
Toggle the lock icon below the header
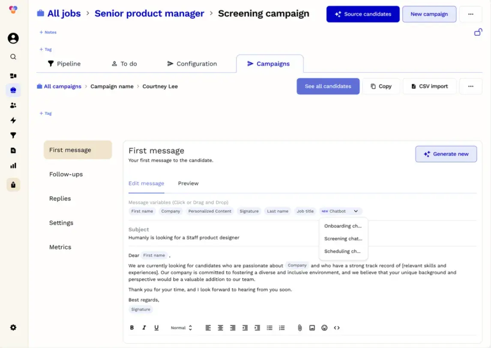pos(478,32)
